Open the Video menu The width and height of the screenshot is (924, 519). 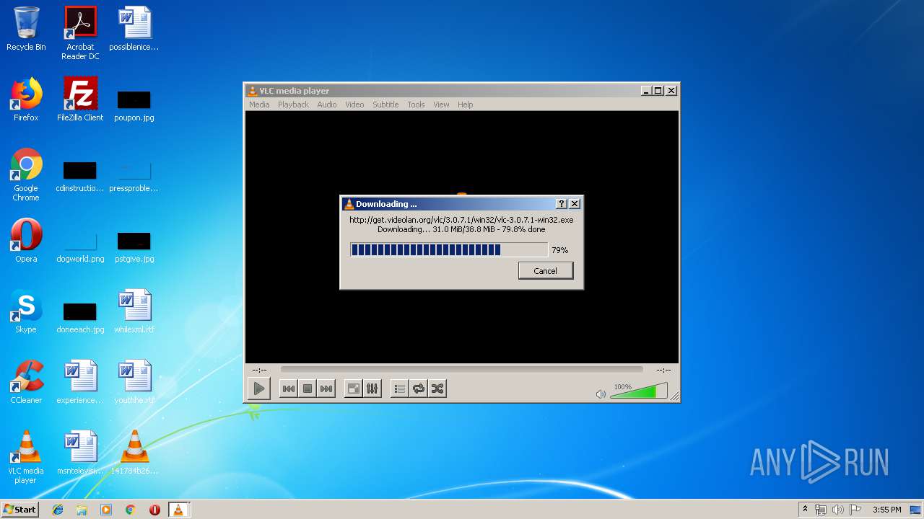click(x=354, y=105)
